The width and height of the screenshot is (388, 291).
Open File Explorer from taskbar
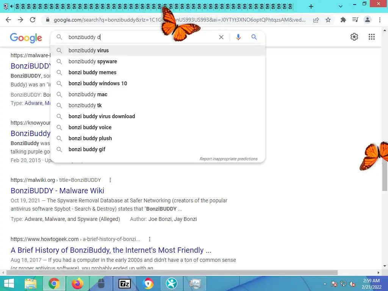coord(31,283)
